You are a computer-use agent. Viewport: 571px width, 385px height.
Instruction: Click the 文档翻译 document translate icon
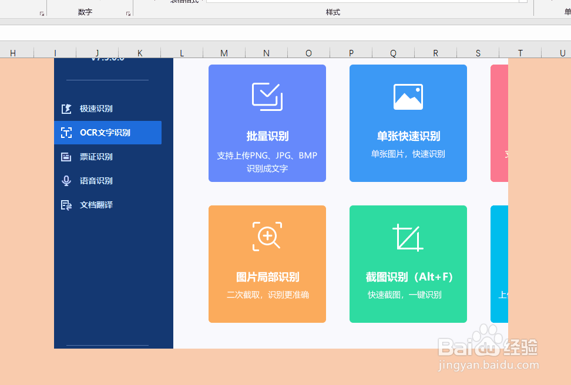click(66, 205)
